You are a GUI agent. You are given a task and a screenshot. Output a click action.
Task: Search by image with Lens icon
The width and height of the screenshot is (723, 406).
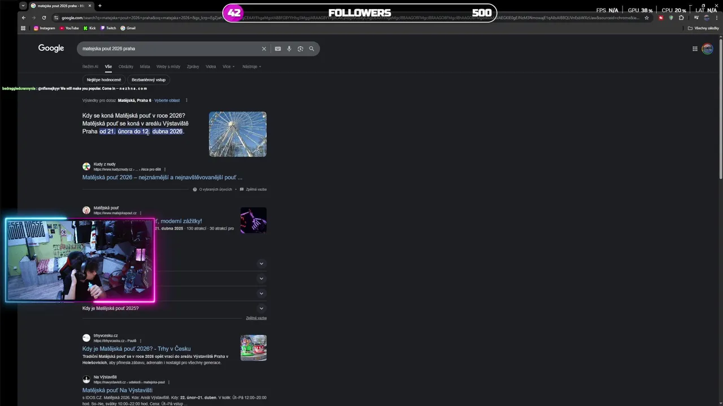[300, 48]
